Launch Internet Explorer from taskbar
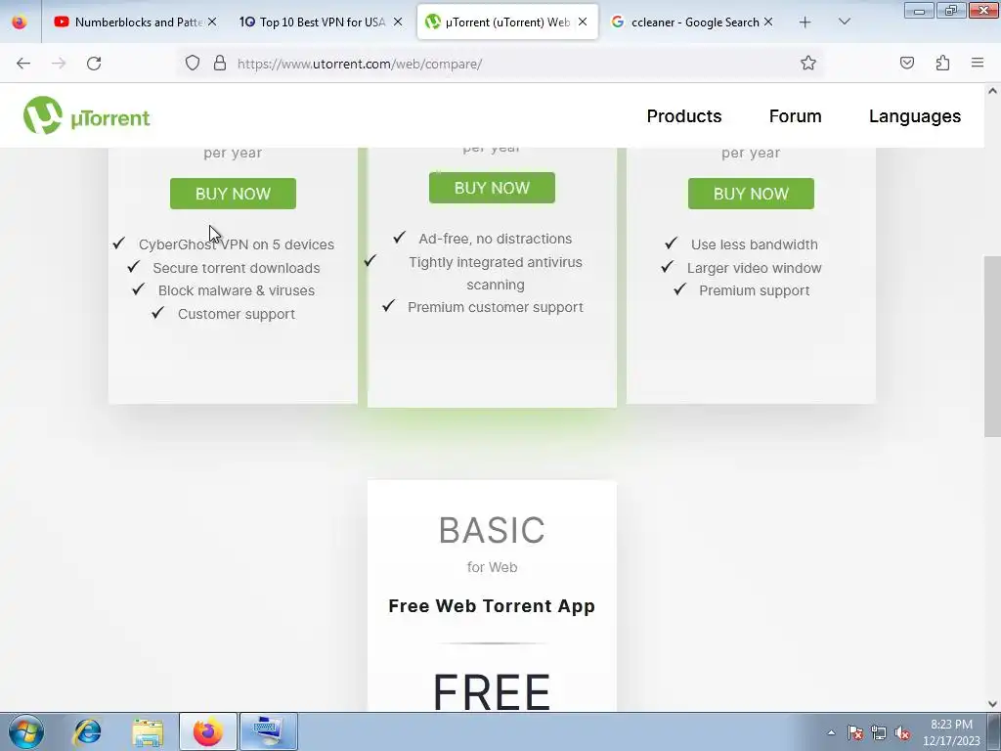This screenshot has width=1001, height=751. click(x=87, y=731)
